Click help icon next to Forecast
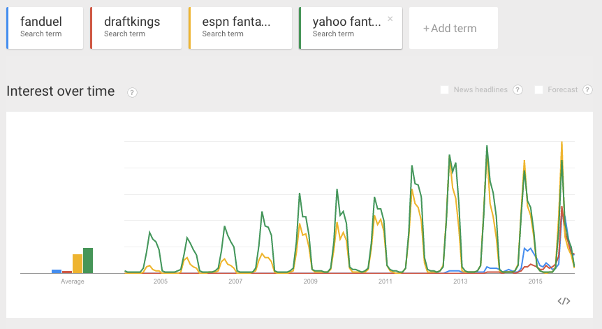The image size is (602, 329). [587, 90]
